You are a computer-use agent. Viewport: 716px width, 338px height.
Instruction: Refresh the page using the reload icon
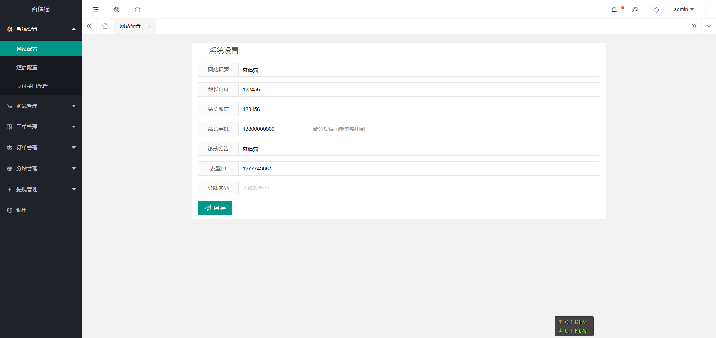[138, 10]
